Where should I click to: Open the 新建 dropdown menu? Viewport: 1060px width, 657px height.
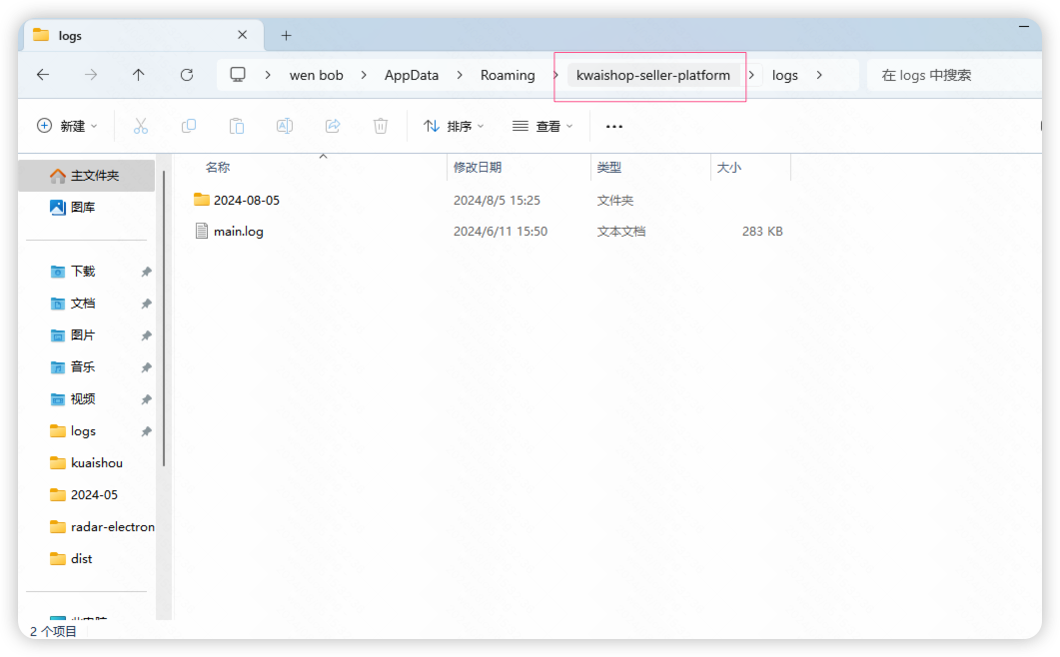tap(68, 126)
